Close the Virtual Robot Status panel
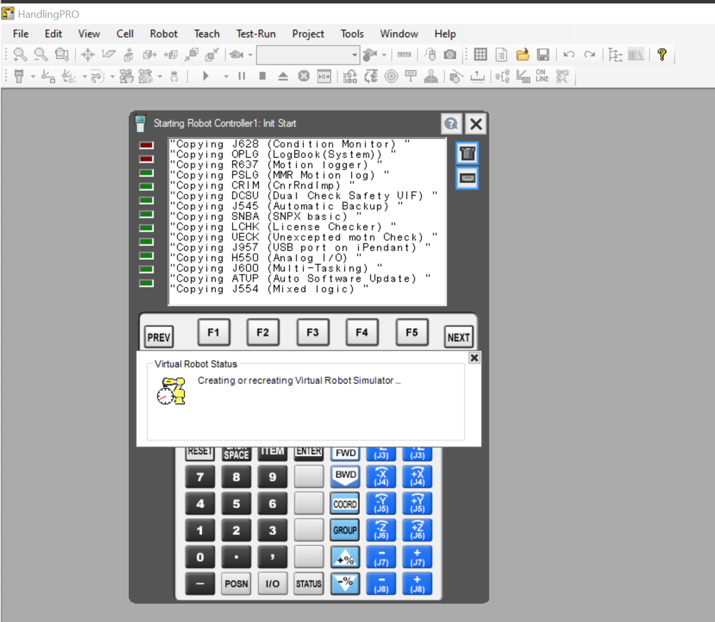The width and height of the screenshot is (715, 622). (474, 358)
